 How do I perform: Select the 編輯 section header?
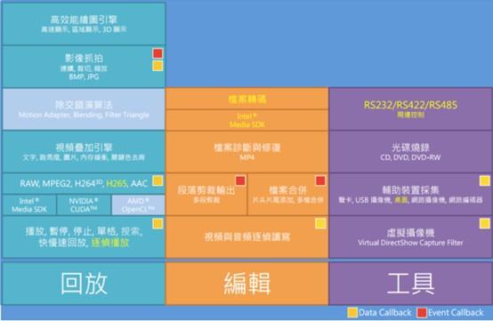pyautogui.click(x=247, y=284)
